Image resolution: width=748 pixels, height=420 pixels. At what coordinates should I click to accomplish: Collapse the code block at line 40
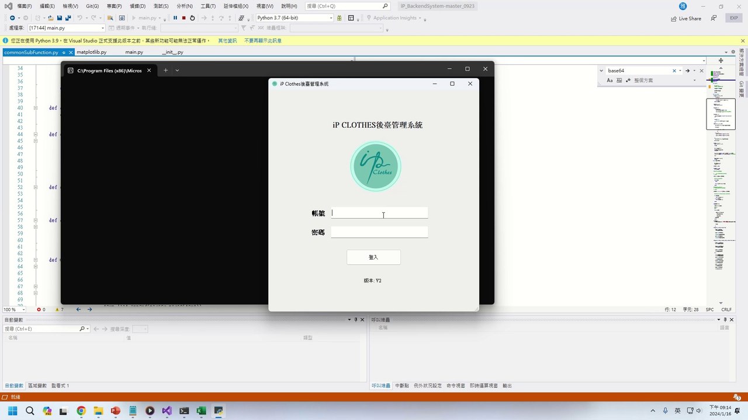tap(36, 108)
